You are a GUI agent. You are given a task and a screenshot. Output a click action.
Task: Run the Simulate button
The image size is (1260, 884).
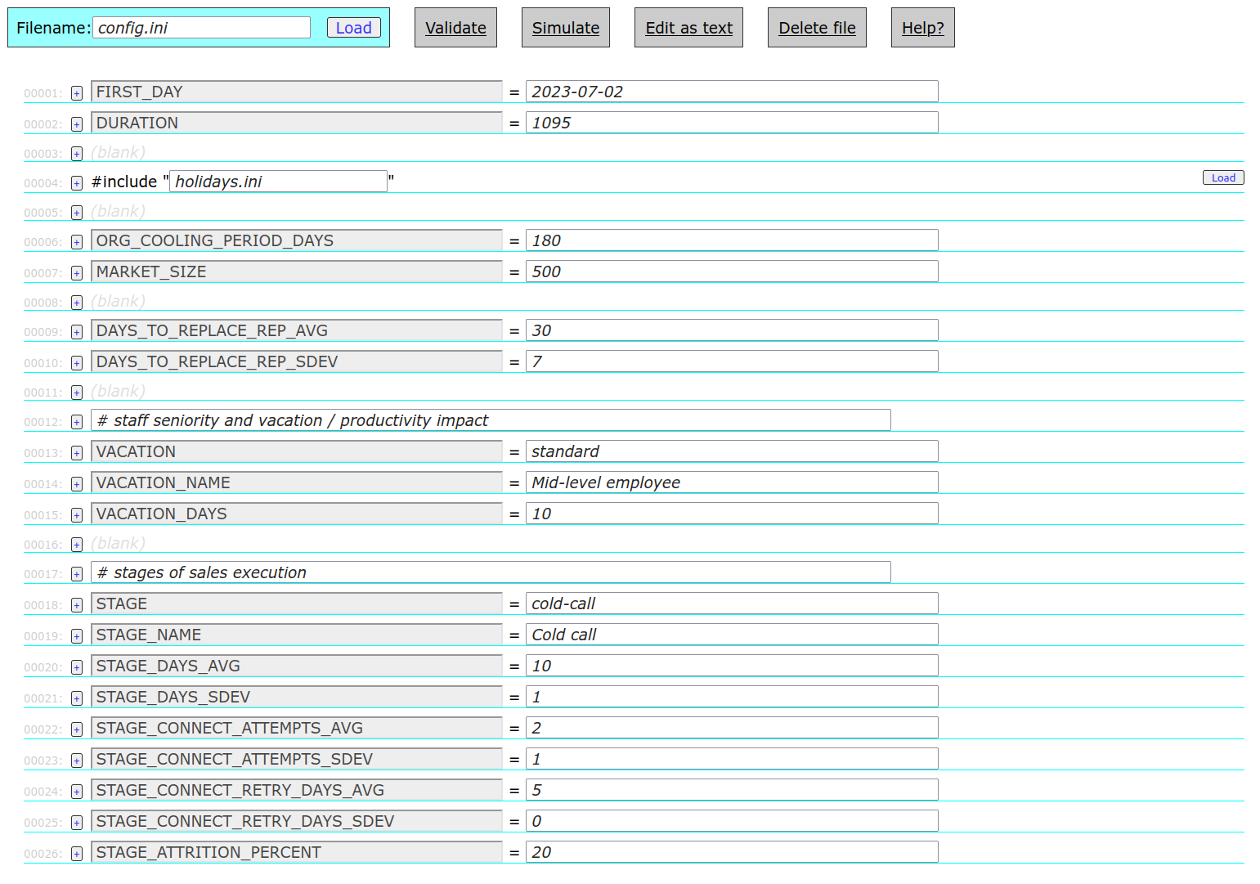(x=566, y=28)
